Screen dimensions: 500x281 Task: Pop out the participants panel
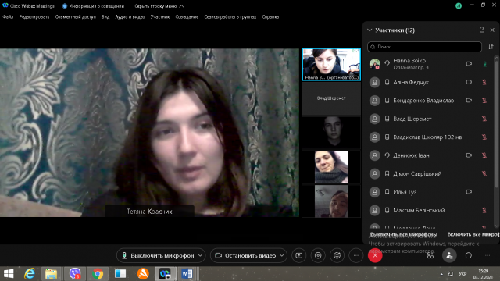(x=482, y=30)
